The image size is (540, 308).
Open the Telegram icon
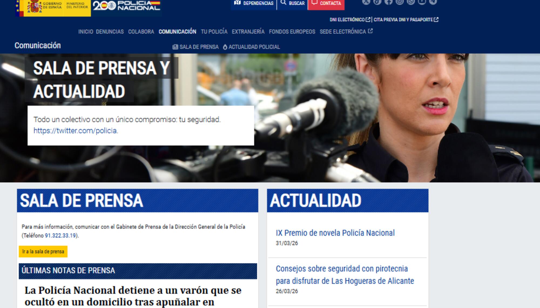pyautogui.click(x=433, y=3)
